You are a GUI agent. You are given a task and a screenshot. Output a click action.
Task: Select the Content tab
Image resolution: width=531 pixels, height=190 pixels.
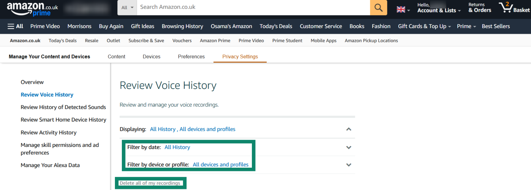(x=116, y=57)
